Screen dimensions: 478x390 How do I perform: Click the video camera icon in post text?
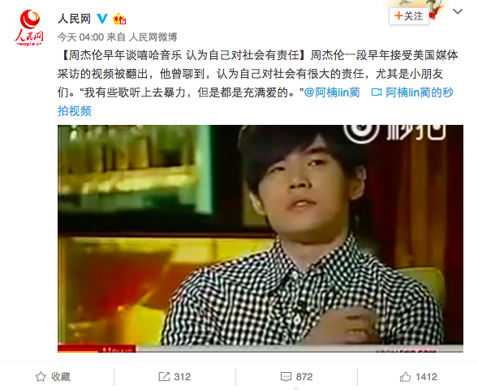377,92
